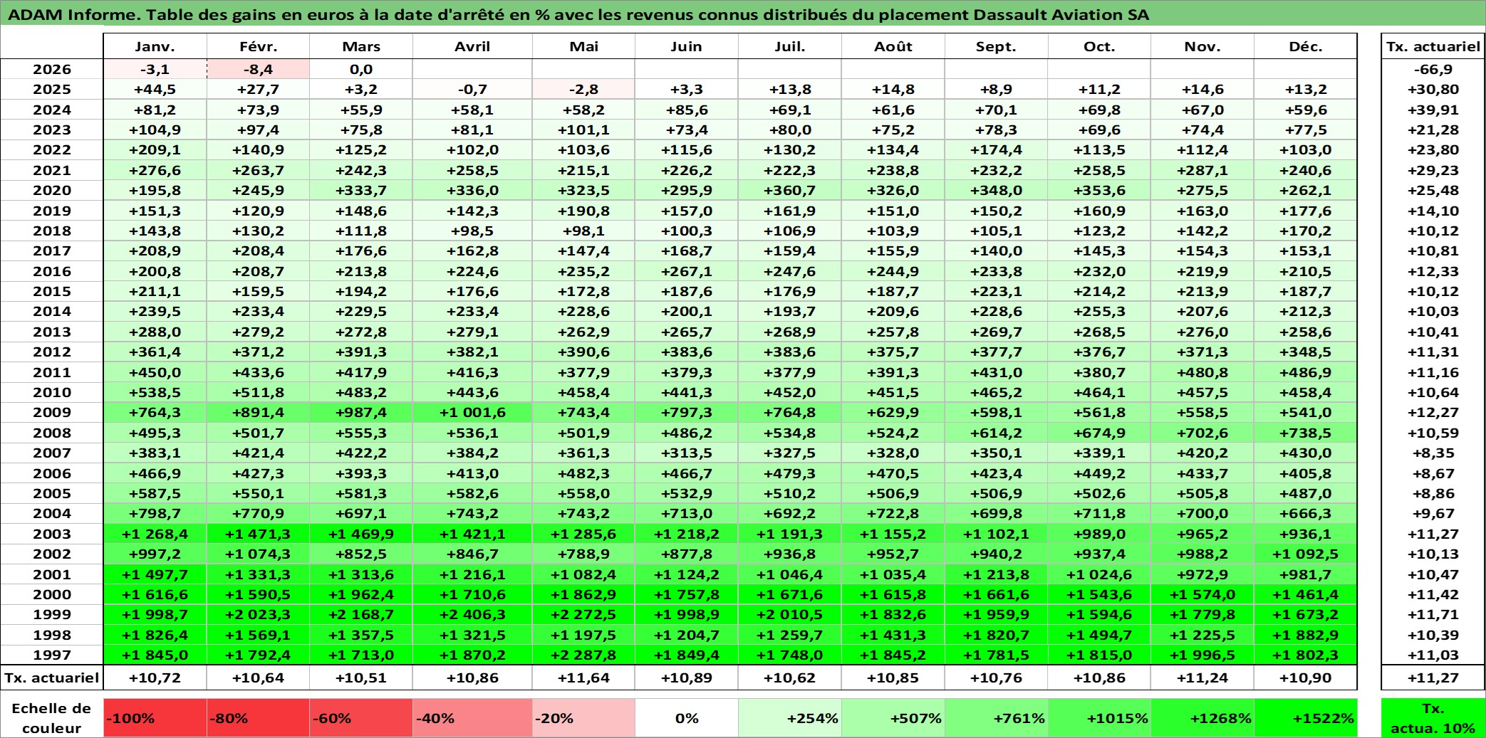
Task: Click the 'Tx. actuariel' bottom row label
Action: (52, 678)
